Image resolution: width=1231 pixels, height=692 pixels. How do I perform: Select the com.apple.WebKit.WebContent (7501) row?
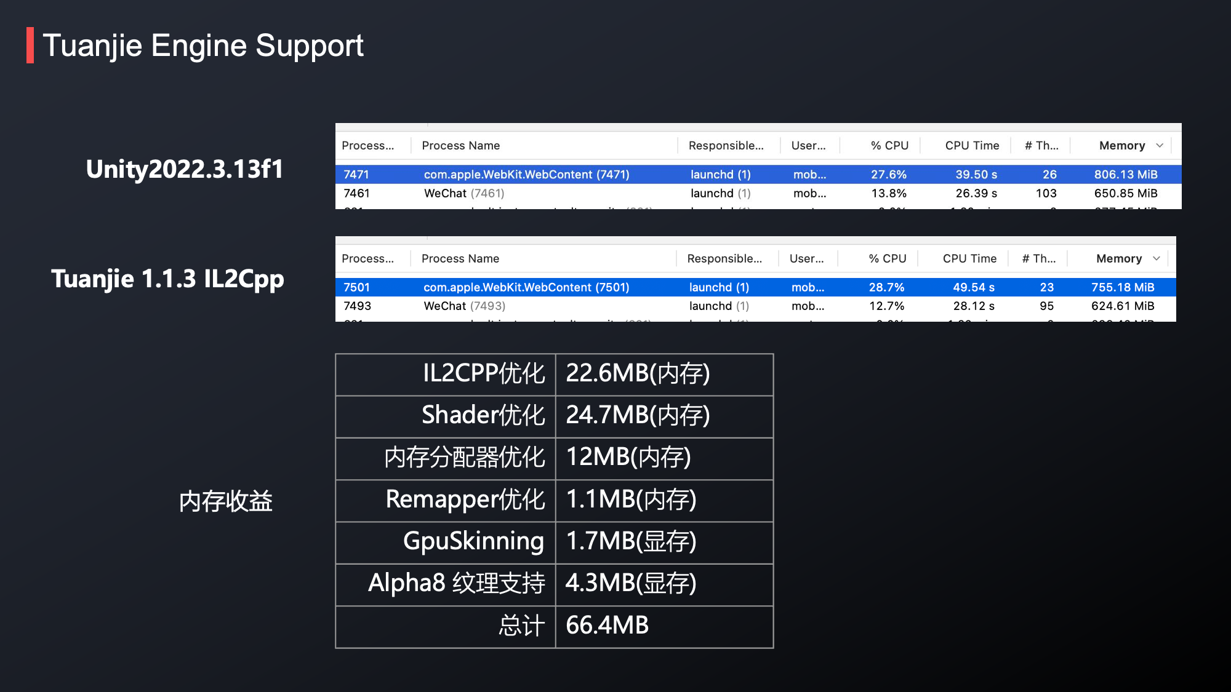click(526, 287)
